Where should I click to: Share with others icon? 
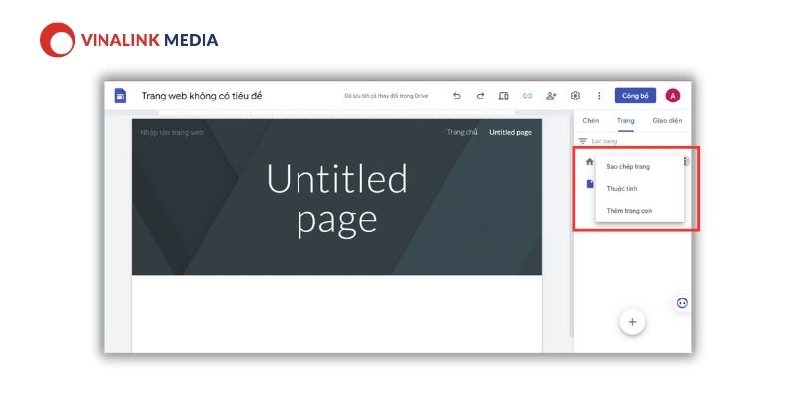(551, 96)
